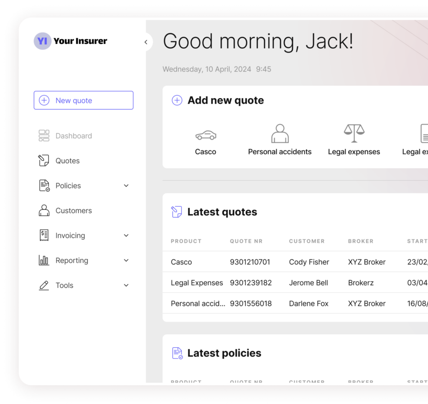Click customer Jerome Bell

click(308, 283)
